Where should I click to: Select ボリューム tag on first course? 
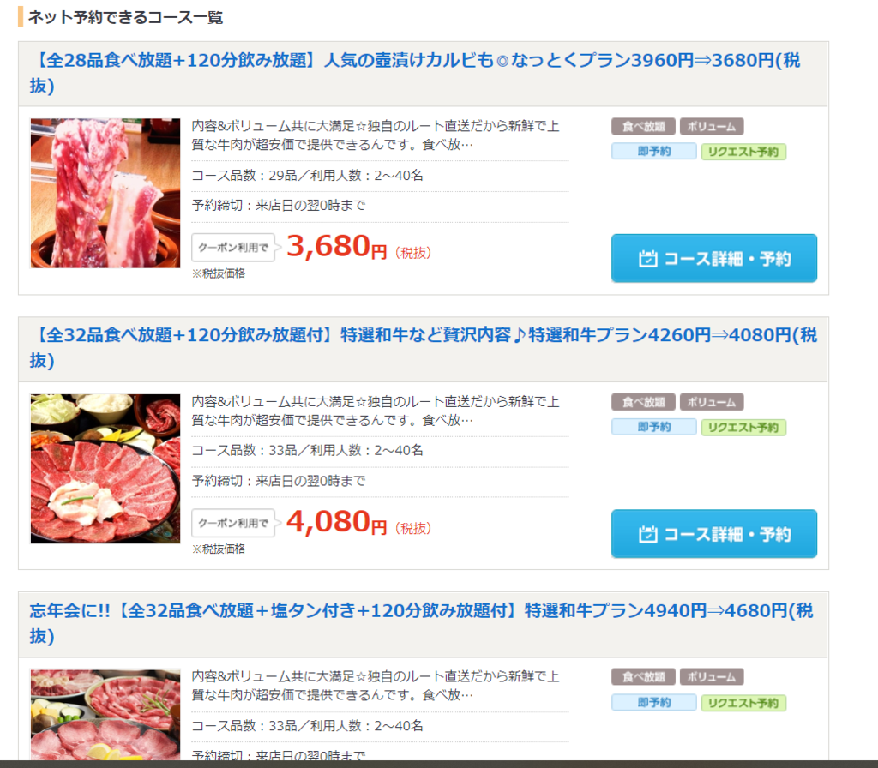tap(712, 127)
